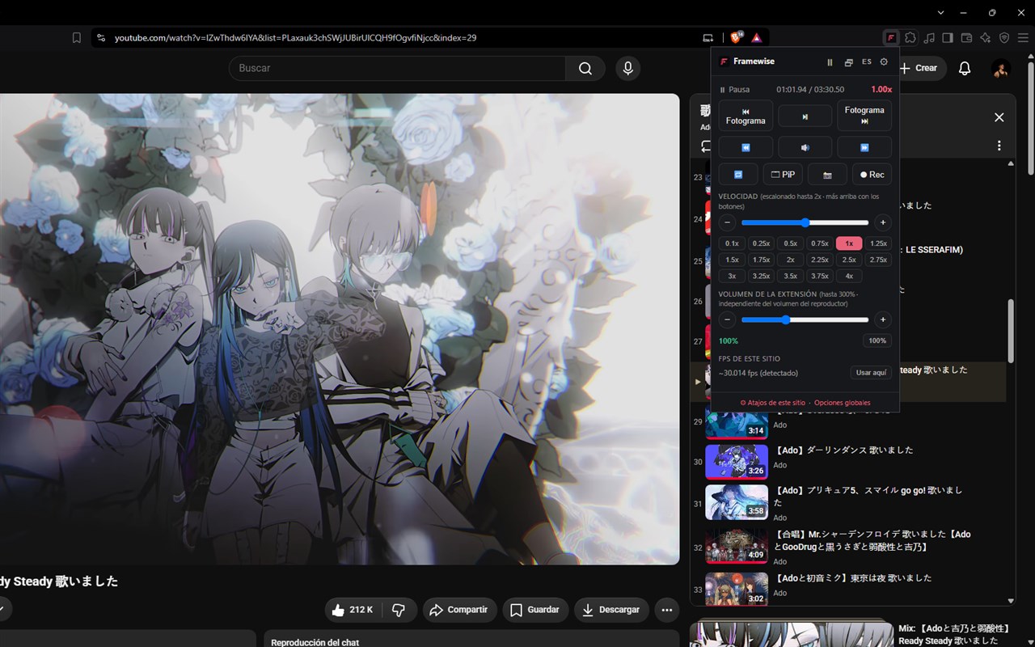Choose the 1.5x speed preset

(x=732, y=260)
